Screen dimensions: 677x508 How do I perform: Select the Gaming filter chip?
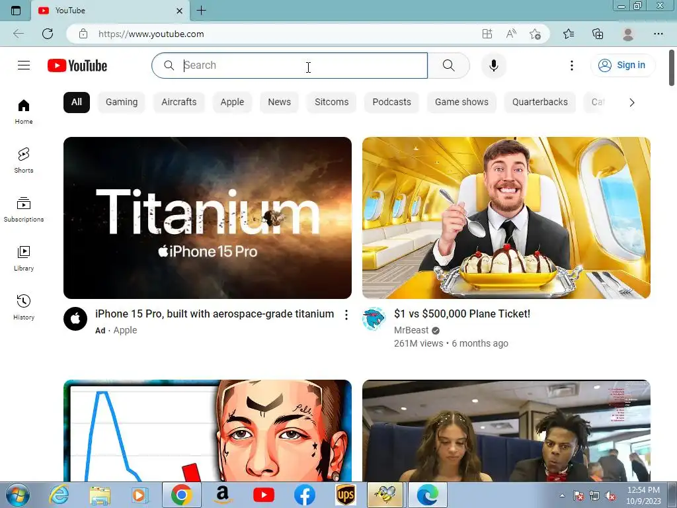(x=122, y=103)
